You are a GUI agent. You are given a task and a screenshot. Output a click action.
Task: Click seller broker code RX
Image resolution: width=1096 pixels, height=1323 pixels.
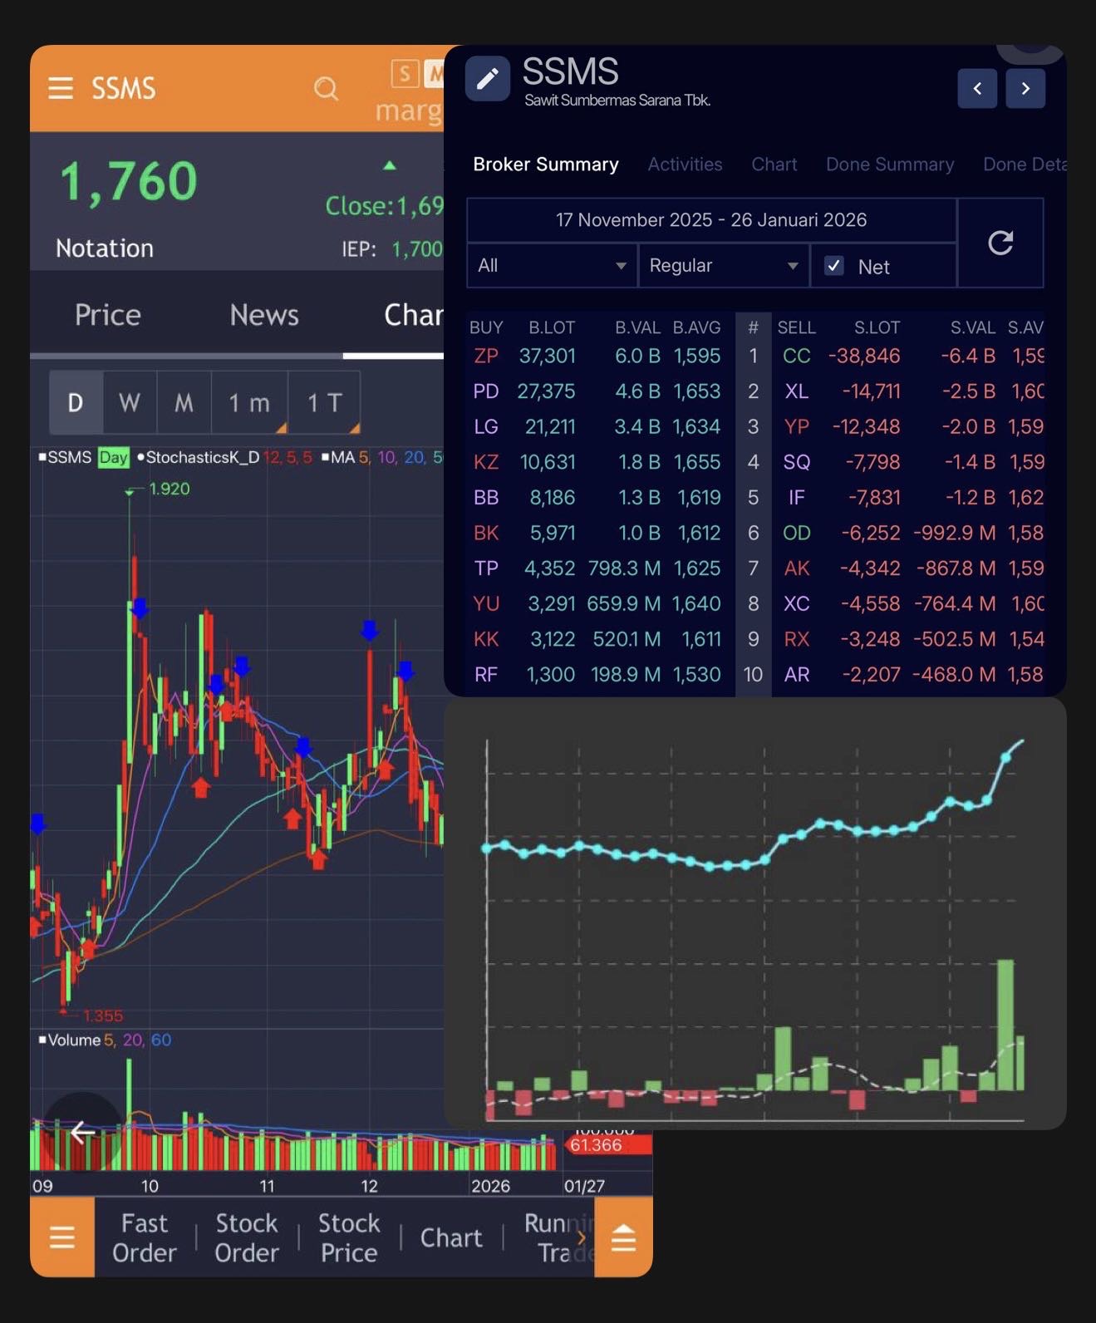(797, 639)
